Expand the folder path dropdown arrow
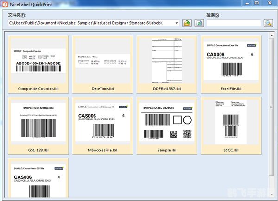This screenshot has width=278, height=201. point(177,23)
